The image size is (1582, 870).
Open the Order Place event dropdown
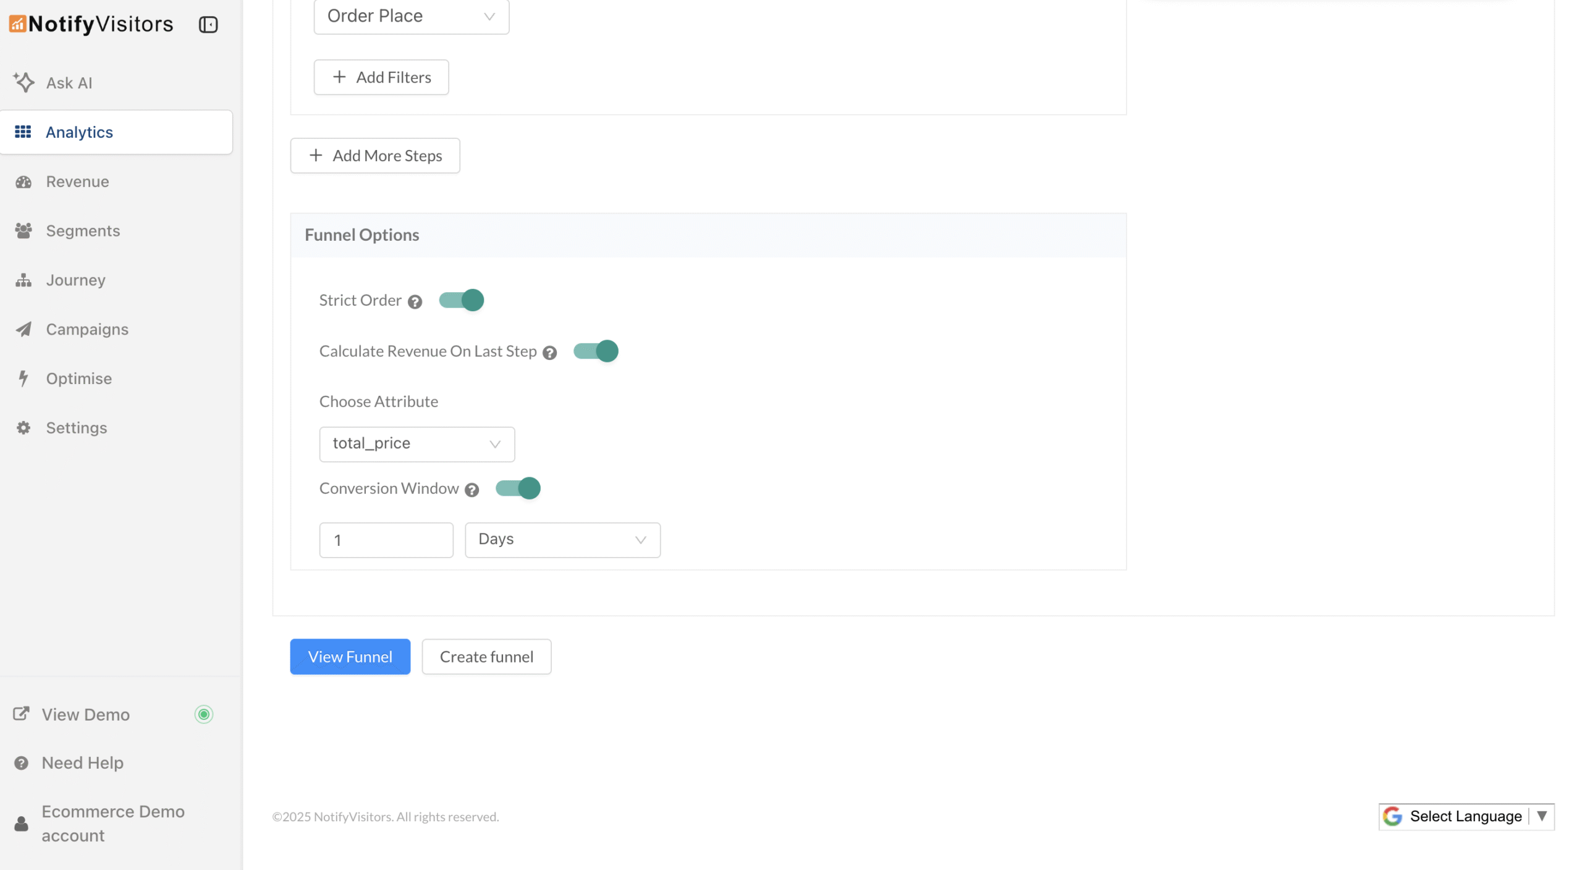(x=411, y=17)
